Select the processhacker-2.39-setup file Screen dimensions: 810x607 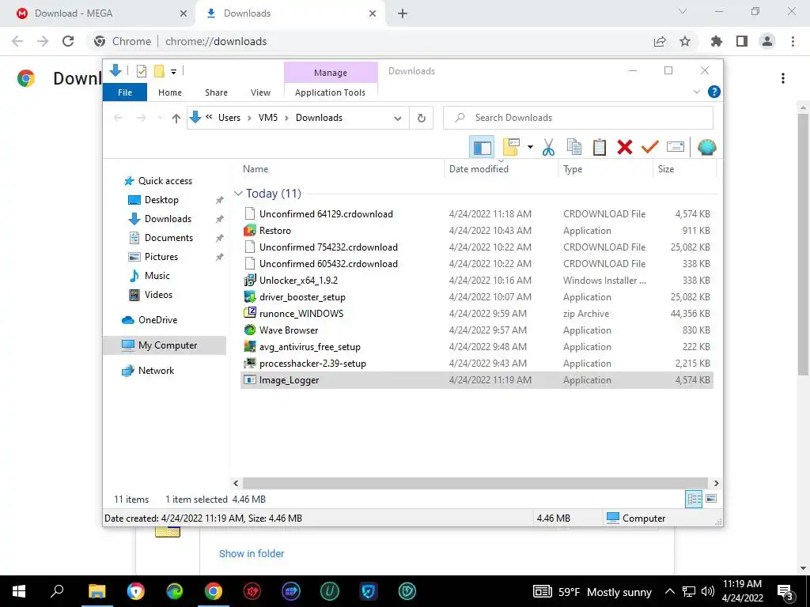click(x=312, y=364)
